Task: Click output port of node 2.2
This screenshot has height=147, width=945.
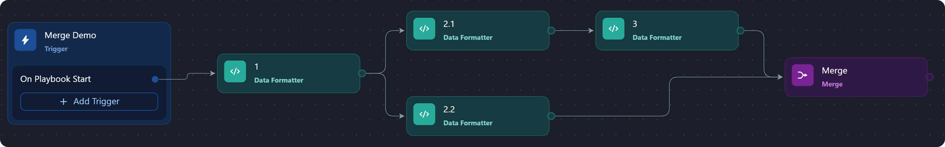Action: 551,116
